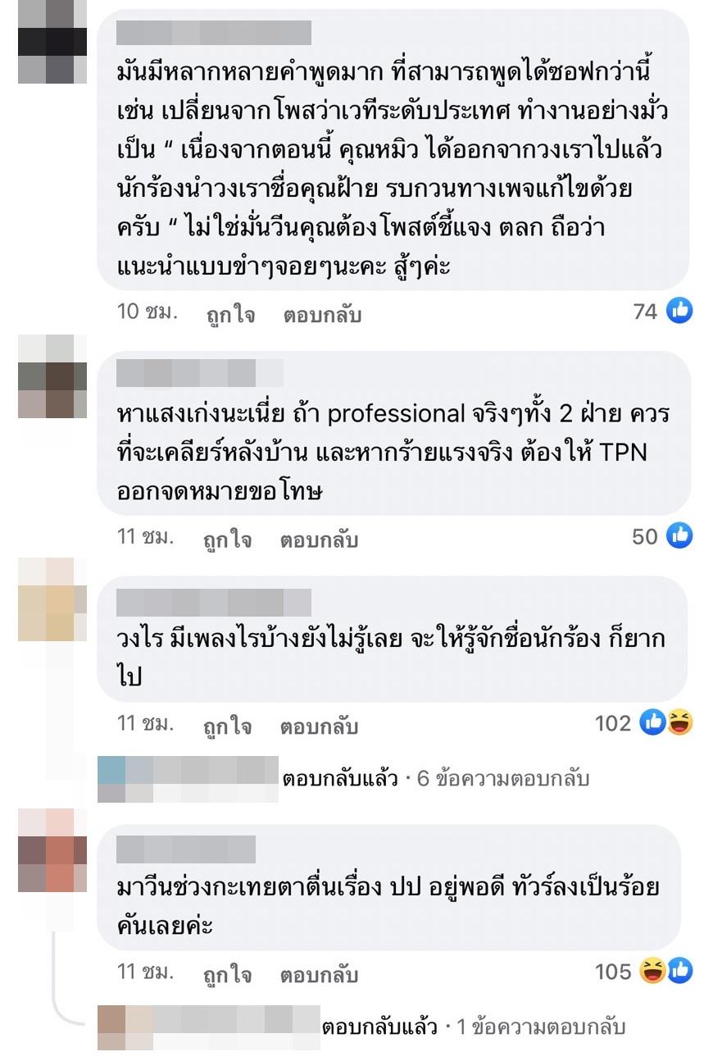Open the reactions icons beside 102

pyautogui.click(x=666, y=723)
